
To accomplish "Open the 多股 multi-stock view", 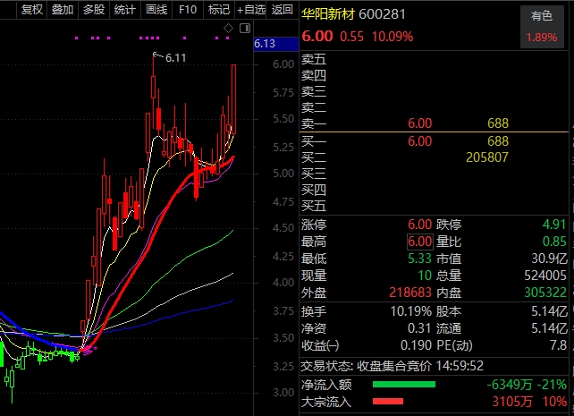I will tap(94, 9).
